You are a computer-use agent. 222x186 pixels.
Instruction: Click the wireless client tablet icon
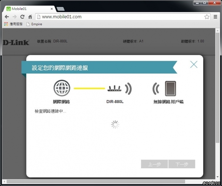point(170,88)
